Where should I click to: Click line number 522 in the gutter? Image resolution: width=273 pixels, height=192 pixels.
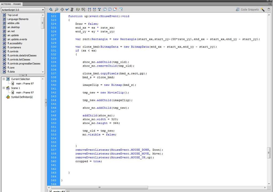point(54,16)
